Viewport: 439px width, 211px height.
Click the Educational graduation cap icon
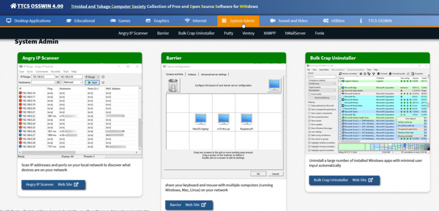[69, 21]
